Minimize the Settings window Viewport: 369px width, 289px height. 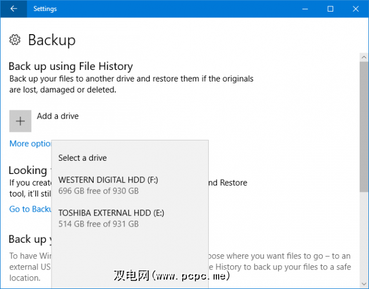click(x=304, y=9)
